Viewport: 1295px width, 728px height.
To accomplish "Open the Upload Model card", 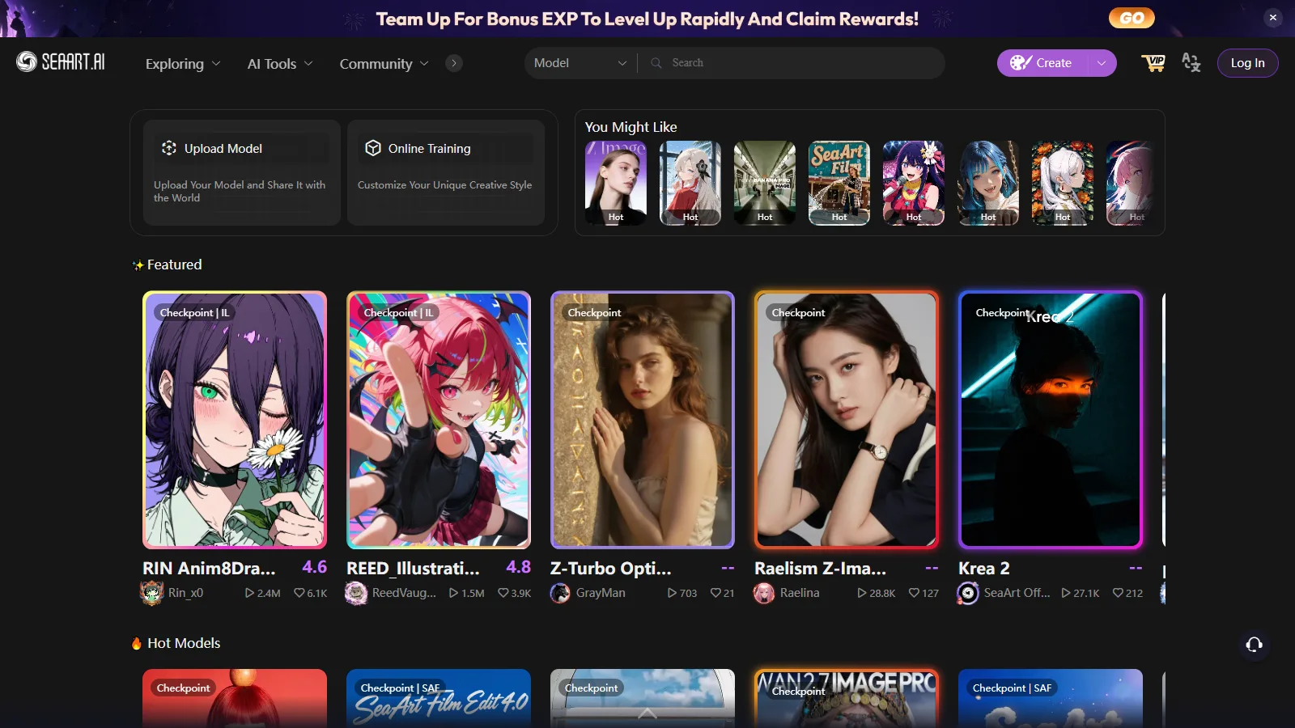I will coord(242,172).
